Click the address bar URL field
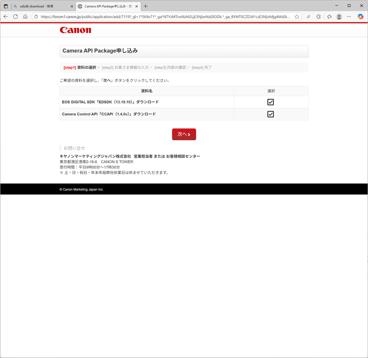Image resolution: width=368 pixels, height=358 pixels. pyautogui.click(x=166, y=17)
